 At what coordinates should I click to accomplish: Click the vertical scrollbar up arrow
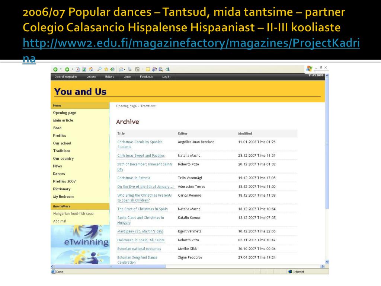click(x=327, y=76)
